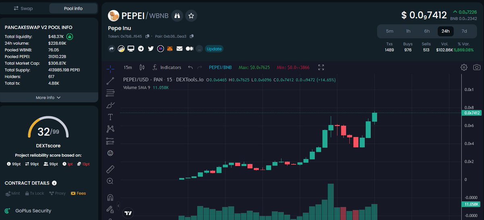Image resolution: width=484 pixels, height=220 pixels.
Task: Click the PEPEI token logo avatar
Action: click(114, 16)
